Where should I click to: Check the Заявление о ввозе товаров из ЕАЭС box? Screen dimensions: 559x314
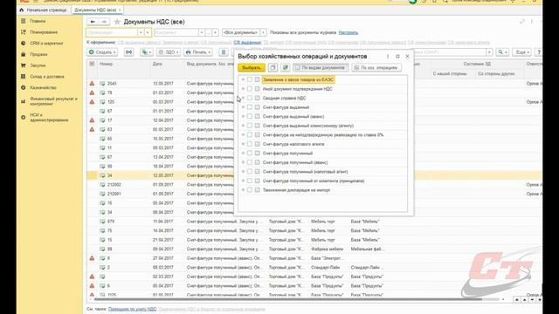click(x=250, y=79)
